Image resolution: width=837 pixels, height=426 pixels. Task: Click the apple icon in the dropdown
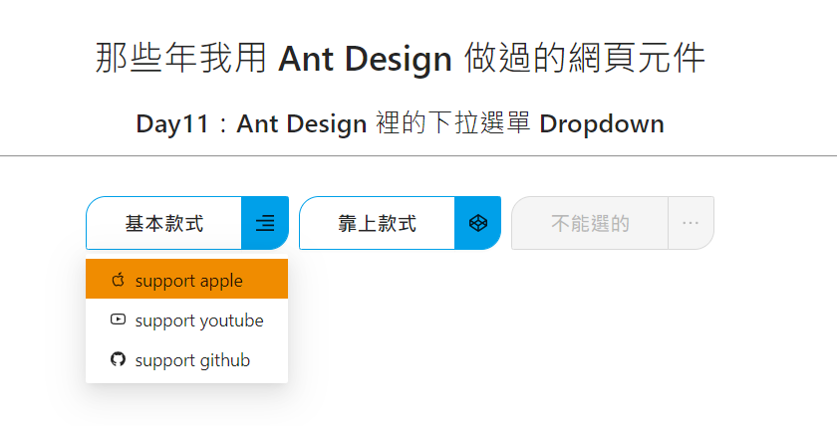(x=118, y=280)
